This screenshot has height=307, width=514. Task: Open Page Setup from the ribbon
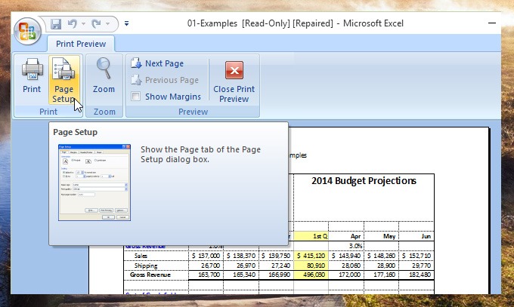(63, 79)
